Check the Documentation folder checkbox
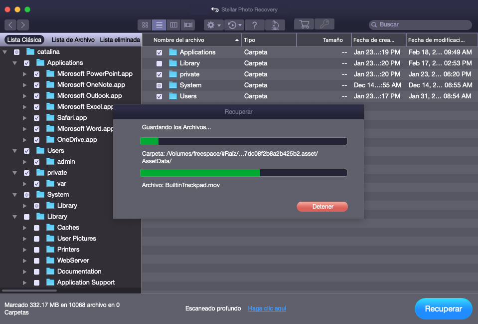The image size is (478, 324). [x=36, y=272]
